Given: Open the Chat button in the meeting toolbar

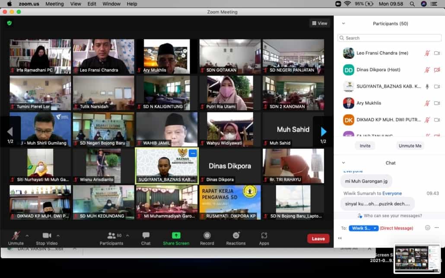Looking at the screenshot, I should [146, 239].
